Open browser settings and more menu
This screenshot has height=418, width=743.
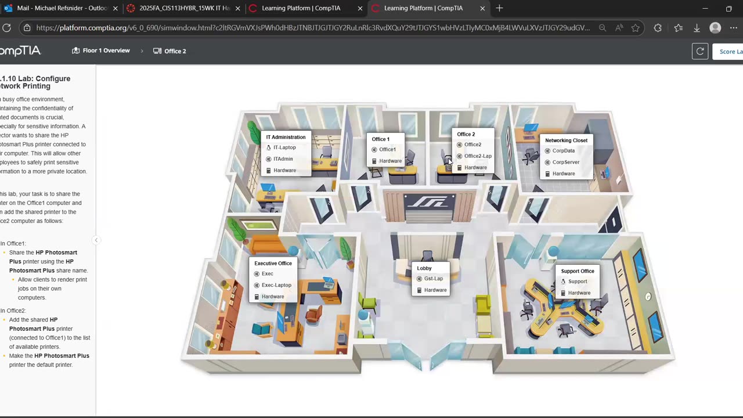(734, 28)
